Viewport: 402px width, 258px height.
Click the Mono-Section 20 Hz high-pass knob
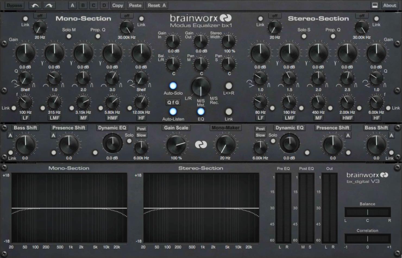(40, 27)
